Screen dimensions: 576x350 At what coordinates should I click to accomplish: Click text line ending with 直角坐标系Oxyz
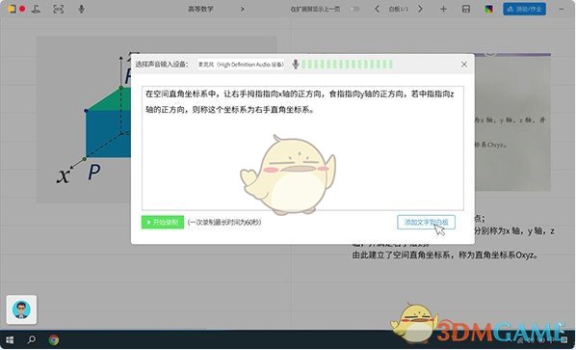445,255
